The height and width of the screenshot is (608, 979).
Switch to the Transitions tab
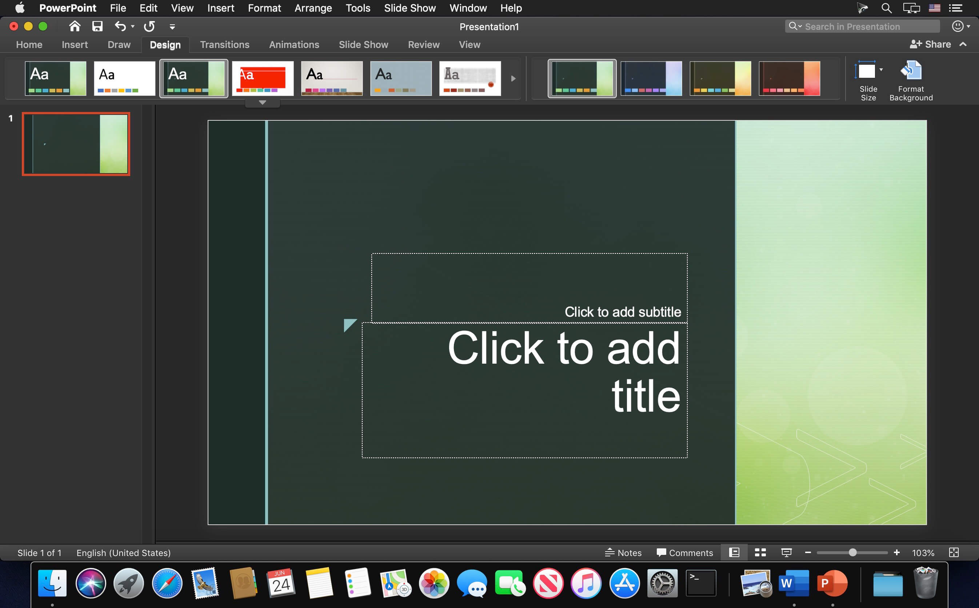point(224,44)
